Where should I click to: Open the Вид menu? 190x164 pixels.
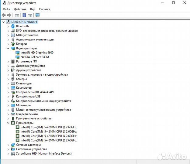pyautogui.click(x=33, y=9)
